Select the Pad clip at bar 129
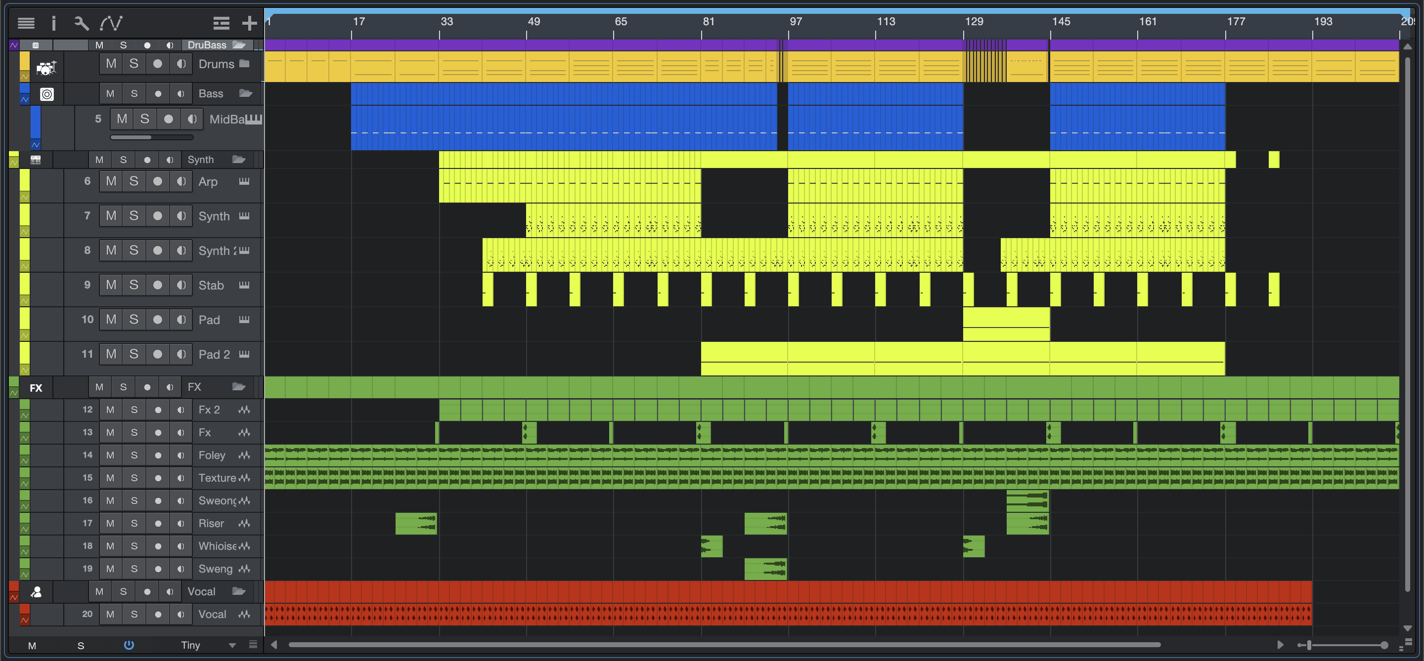 [x=1006, y=324]
